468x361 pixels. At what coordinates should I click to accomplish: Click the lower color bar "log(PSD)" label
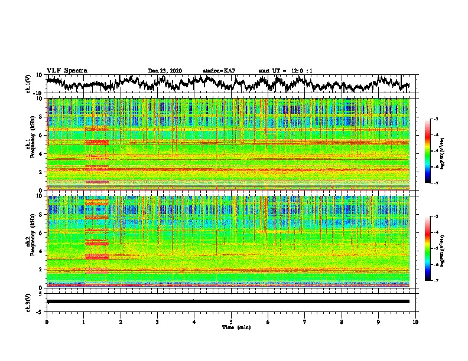pyautogui.click(x=443, y=250)
